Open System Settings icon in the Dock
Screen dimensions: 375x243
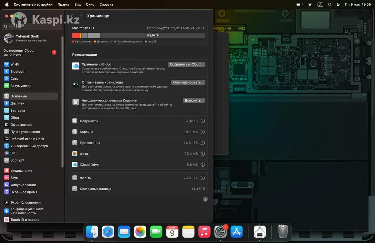(x=221, y=232)
